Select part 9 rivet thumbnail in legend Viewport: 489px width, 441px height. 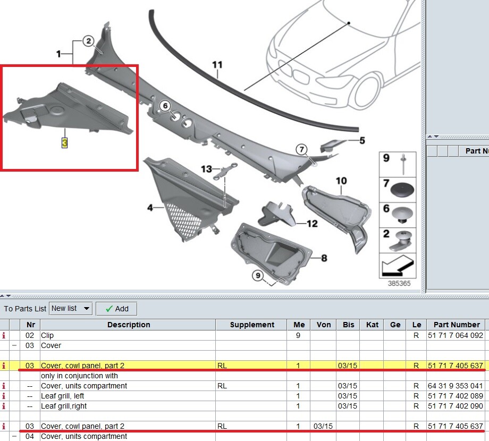(398, 165)
